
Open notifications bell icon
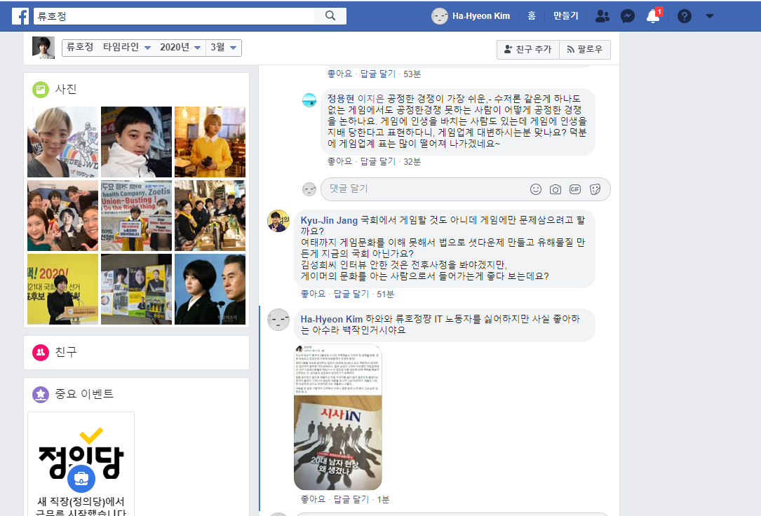[x=653, y=16]
